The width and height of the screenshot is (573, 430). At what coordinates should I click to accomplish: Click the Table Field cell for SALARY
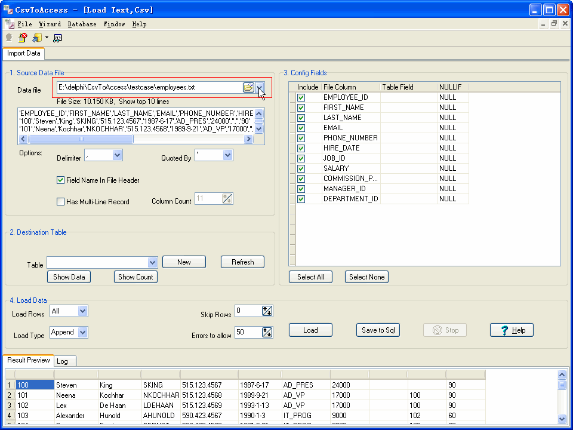click(409, 168)
